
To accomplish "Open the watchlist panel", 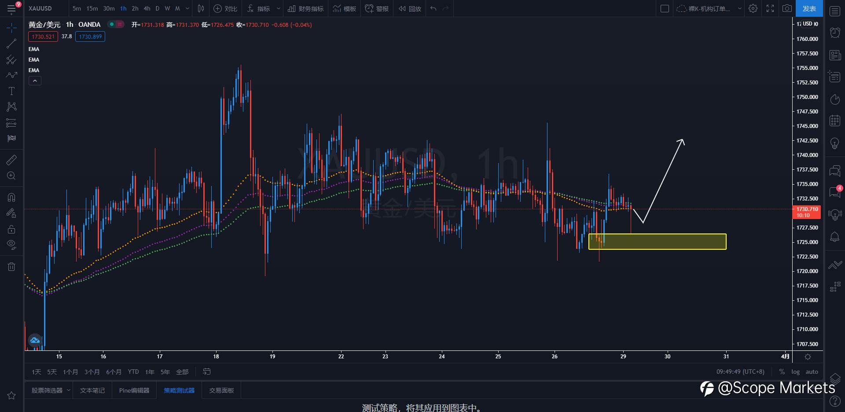I will [835, 11].
